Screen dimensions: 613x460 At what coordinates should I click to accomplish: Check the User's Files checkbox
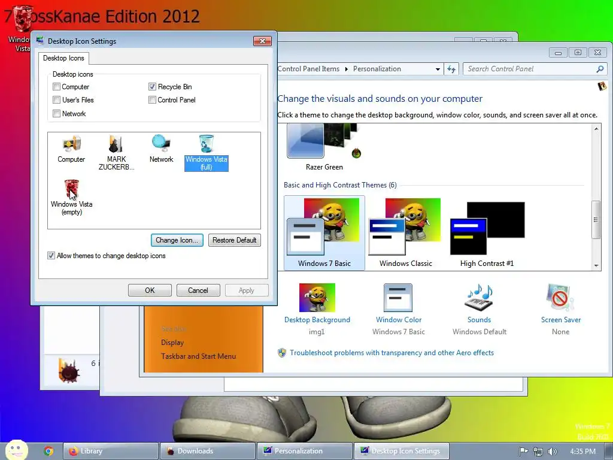click(x=56, y=100)
